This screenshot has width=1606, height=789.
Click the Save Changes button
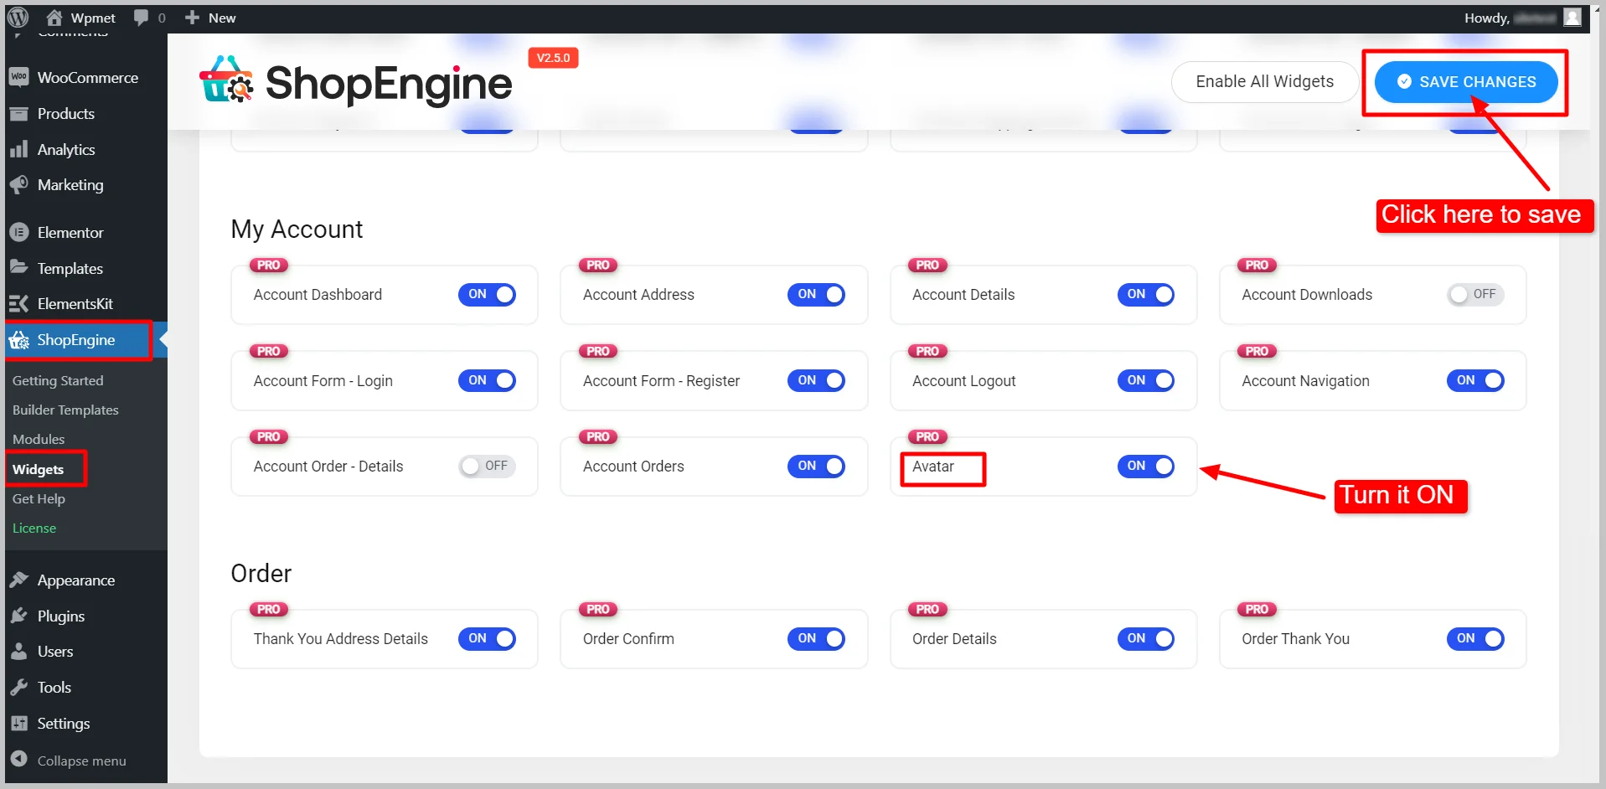click(1466, 81)
